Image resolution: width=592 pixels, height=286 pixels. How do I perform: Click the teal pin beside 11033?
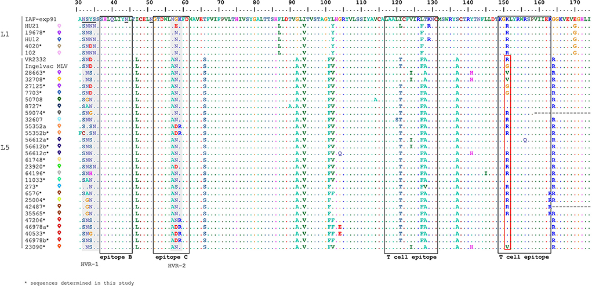click(59, 179)
